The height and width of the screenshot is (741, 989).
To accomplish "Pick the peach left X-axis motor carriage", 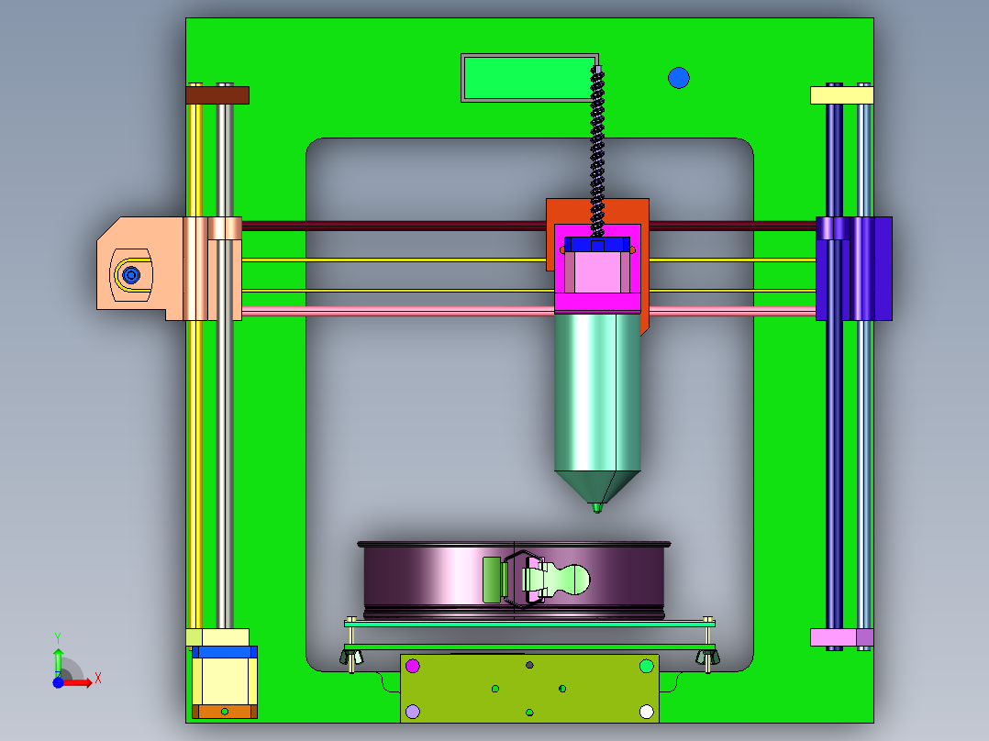I will tap(169, 269).
